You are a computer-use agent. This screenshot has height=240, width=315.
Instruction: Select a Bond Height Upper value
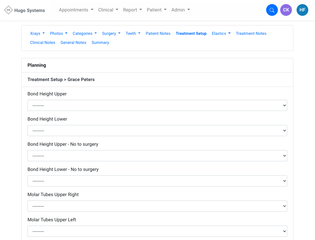point(157,105)
